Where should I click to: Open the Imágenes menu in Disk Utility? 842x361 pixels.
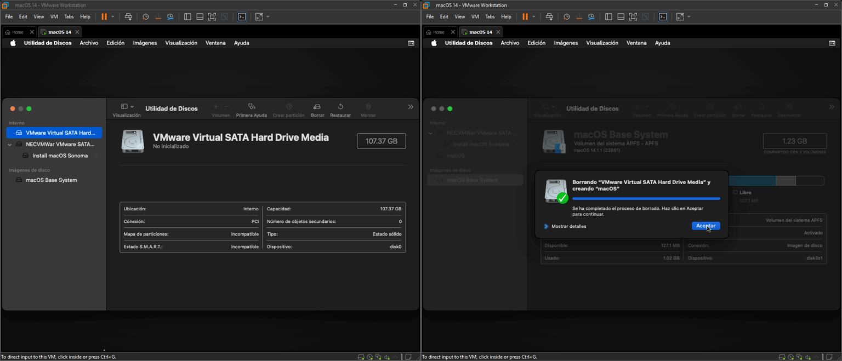pyautogui.click(x=145, y=42)
